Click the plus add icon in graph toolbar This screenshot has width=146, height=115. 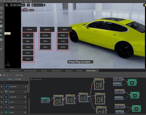pos(1,75)
